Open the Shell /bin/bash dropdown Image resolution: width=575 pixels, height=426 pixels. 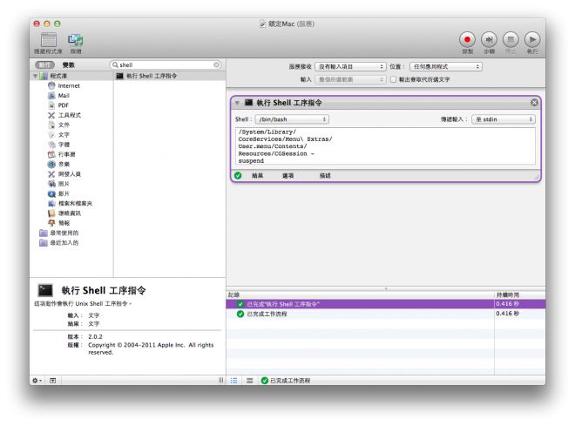[292, 118]
